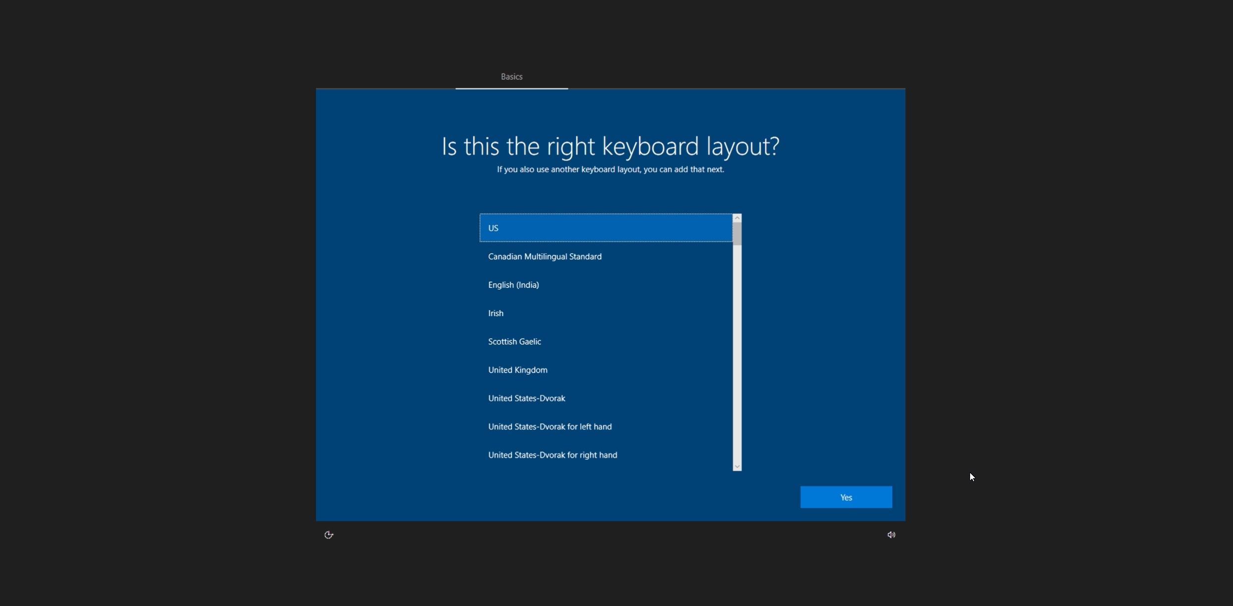1233x606 pixels.
Task: Click the scrollbar up arrow
Action: pyautogui.click(x=738, y=218)
